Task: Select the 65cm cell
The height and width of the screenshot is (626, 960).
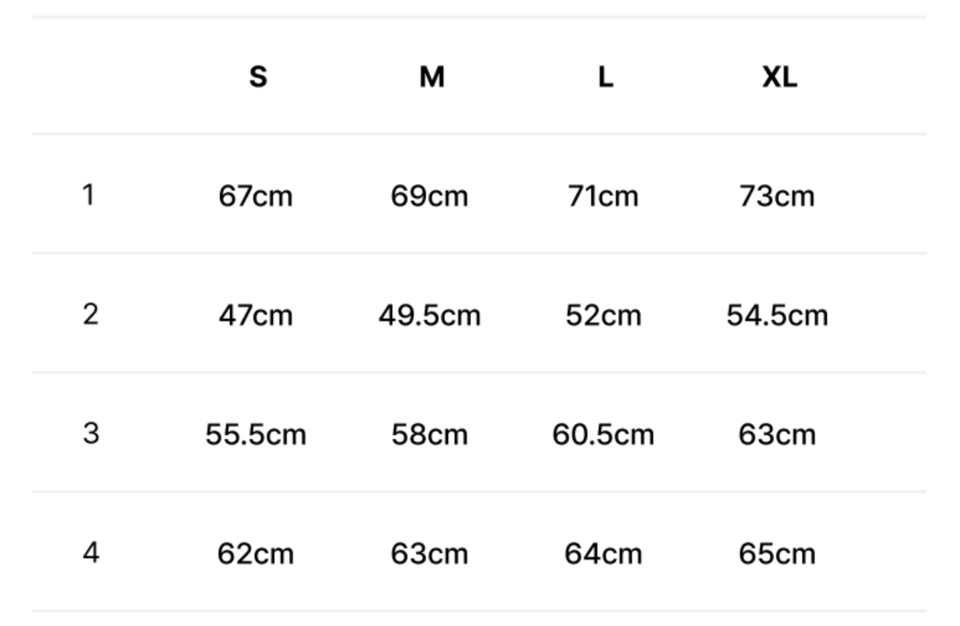Action: (777, 554)
